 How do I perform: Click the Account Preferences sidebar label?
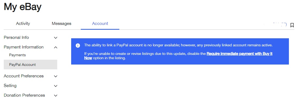[x=24, y=76]
